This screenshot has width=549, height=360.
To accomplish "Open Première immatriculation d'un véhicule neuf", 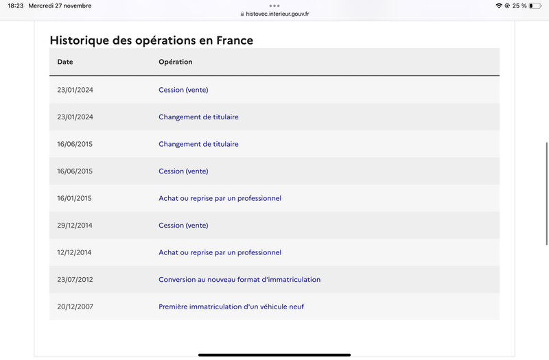I will coord(231,307).
